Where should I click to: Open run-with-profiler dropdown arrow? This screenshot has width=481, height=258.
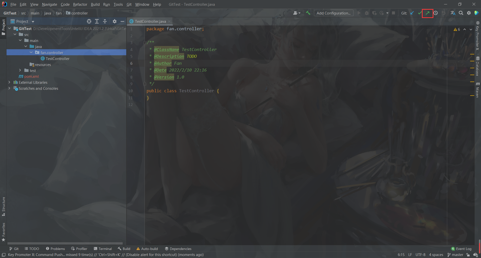(x=387, y=13)
